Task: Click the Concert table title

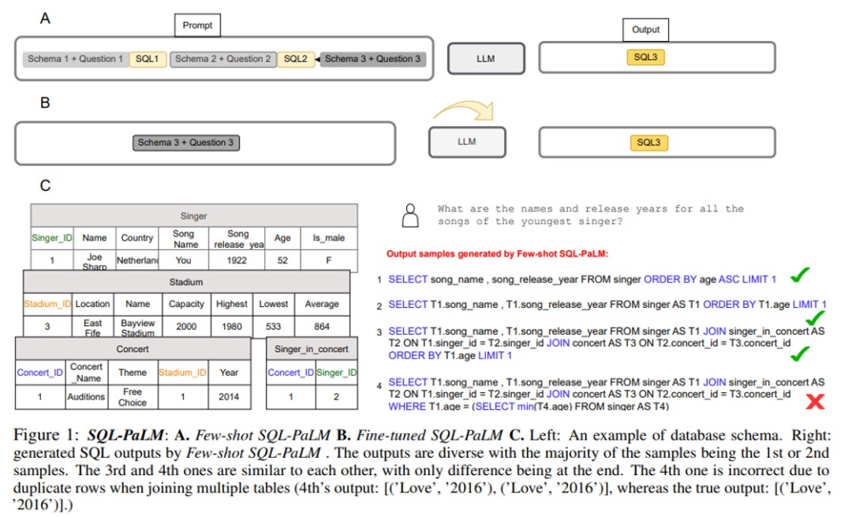Action: [133, 349]
